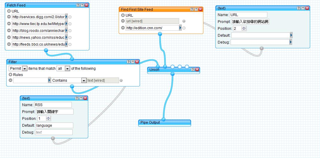The width and height of the screenshot is (320, 158).
Task: Click the Position stepper in RSS text module
Action: tap(48, 119)
